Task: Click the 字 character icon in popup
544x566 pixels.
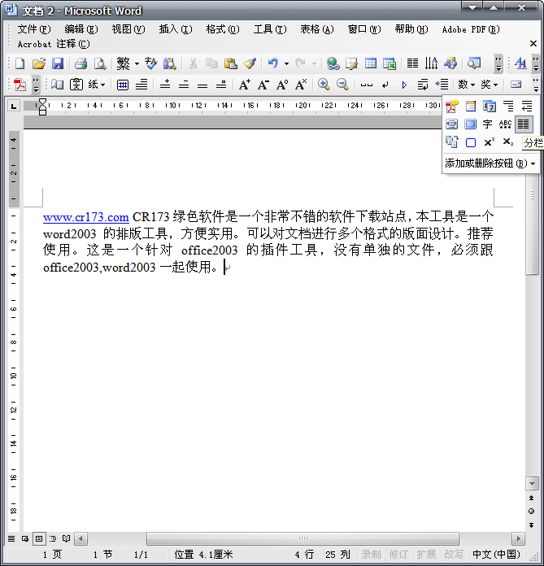Action: (487, 124)
